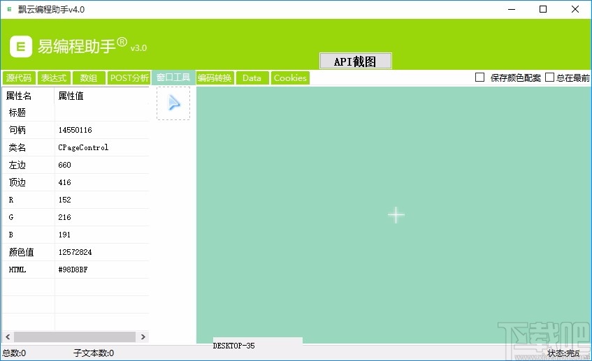
Task: Click the 状态 status bar entry
Action: [x=563, y=353]
